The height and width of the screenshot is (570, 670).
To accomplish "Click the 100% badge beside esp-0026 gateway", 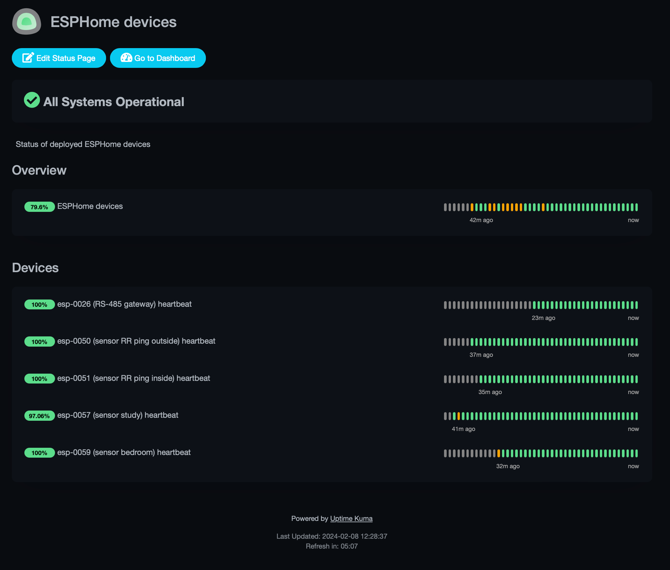I will (39, 304).
